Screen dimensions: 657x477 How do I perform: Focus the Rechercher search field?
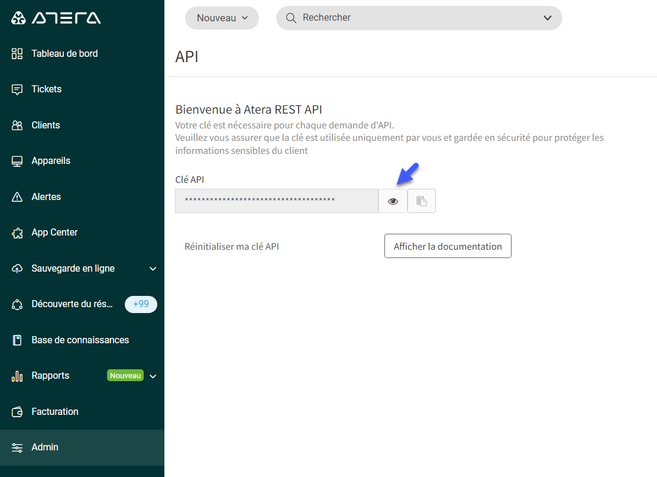point(419,18)
